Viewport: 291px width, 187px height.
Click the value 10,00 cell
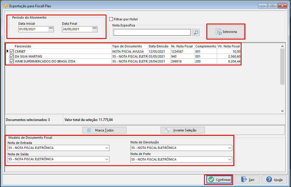pyautogui.click(x=229, y=51)
